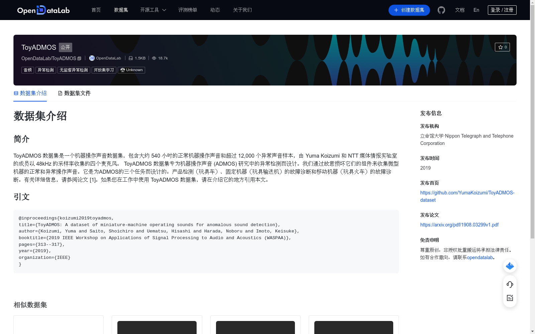Screen dimensions: 535x334
Task: Open the first similar dataset card
Action: 59,325
